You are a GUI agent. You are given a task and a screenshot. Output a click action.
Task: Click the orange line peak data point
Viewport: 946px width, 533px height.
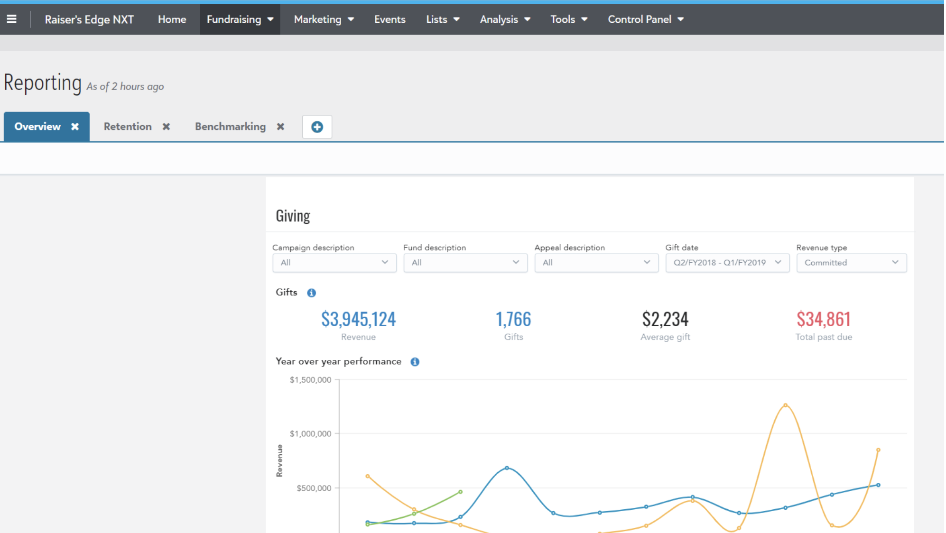coord(786,405)
